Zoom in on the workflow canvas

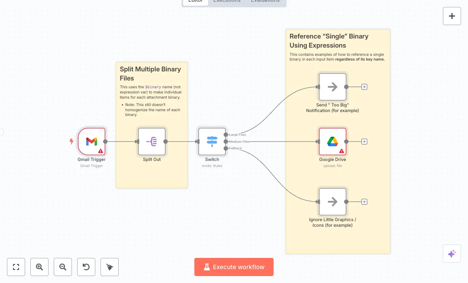(39, 267)
